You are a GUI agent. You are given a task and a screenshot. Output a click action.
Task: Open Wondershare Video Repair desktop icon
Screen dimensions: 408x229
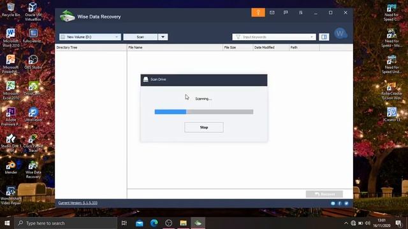point(11,195)
